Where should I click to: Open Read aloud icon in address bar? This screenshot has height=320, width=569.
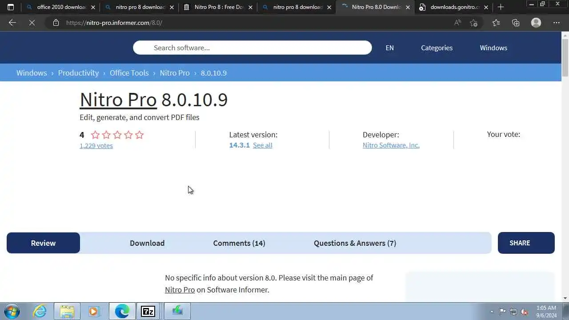click(457, 23)
